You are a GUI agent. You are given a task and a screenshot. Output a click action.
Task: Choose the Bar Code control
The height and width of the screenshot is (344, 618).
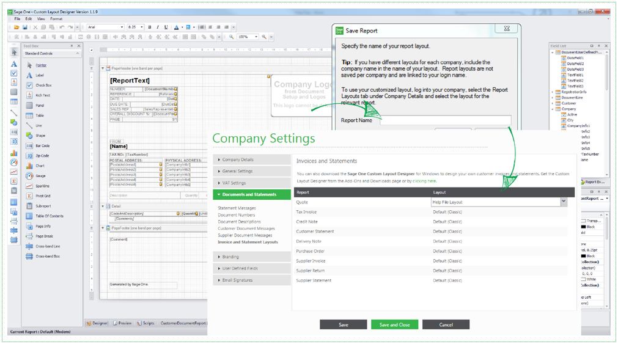38,146
